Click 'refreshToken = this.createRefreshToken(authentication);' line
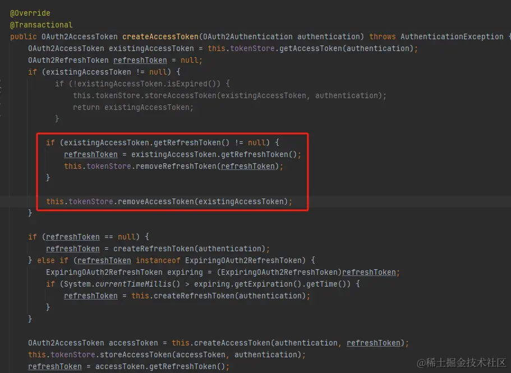 pyautogui.click(x=187, y=296)
